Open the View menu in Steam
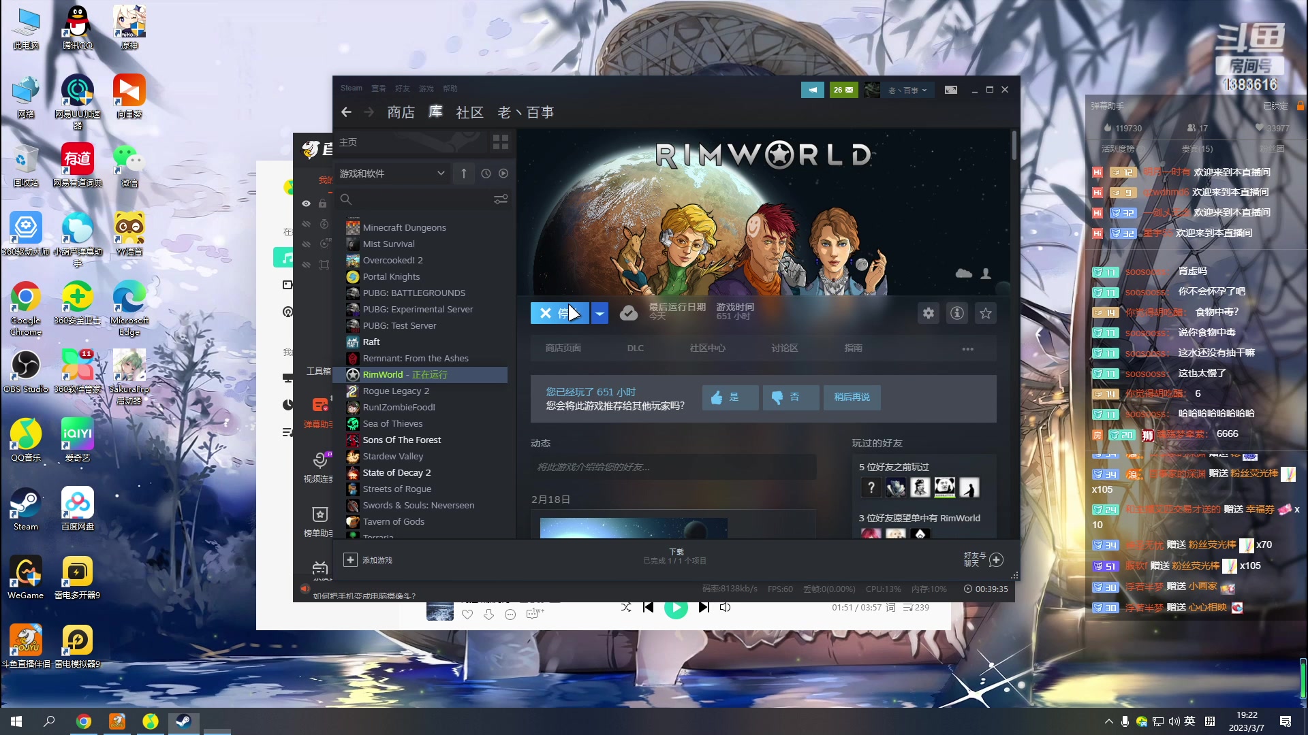Image resolution: width=1308 pixels, height=735 pixels. [x=379, y=88]
